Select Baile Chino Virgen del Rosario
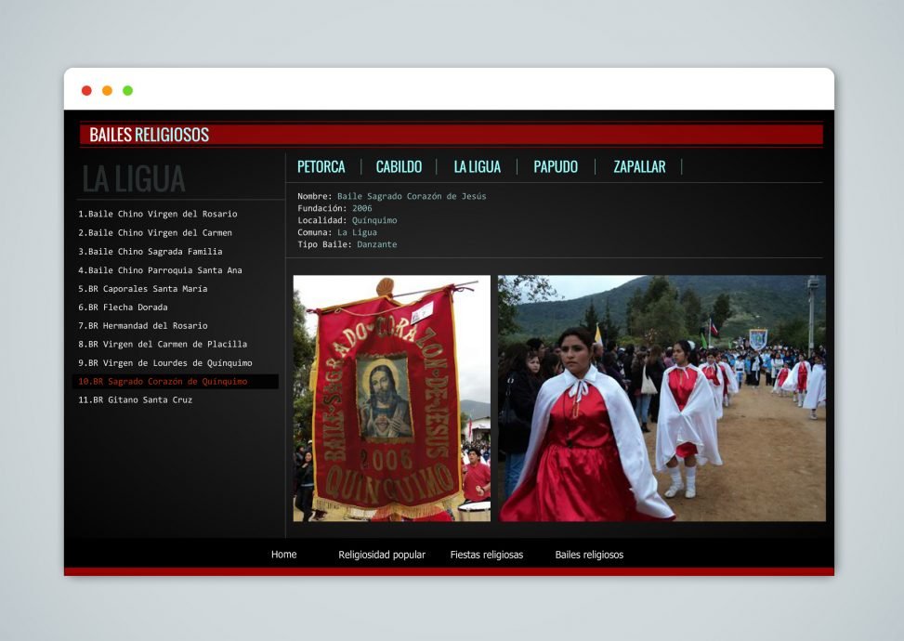The width and height of the screenshot is (904, 641). (x=157, y=215)
